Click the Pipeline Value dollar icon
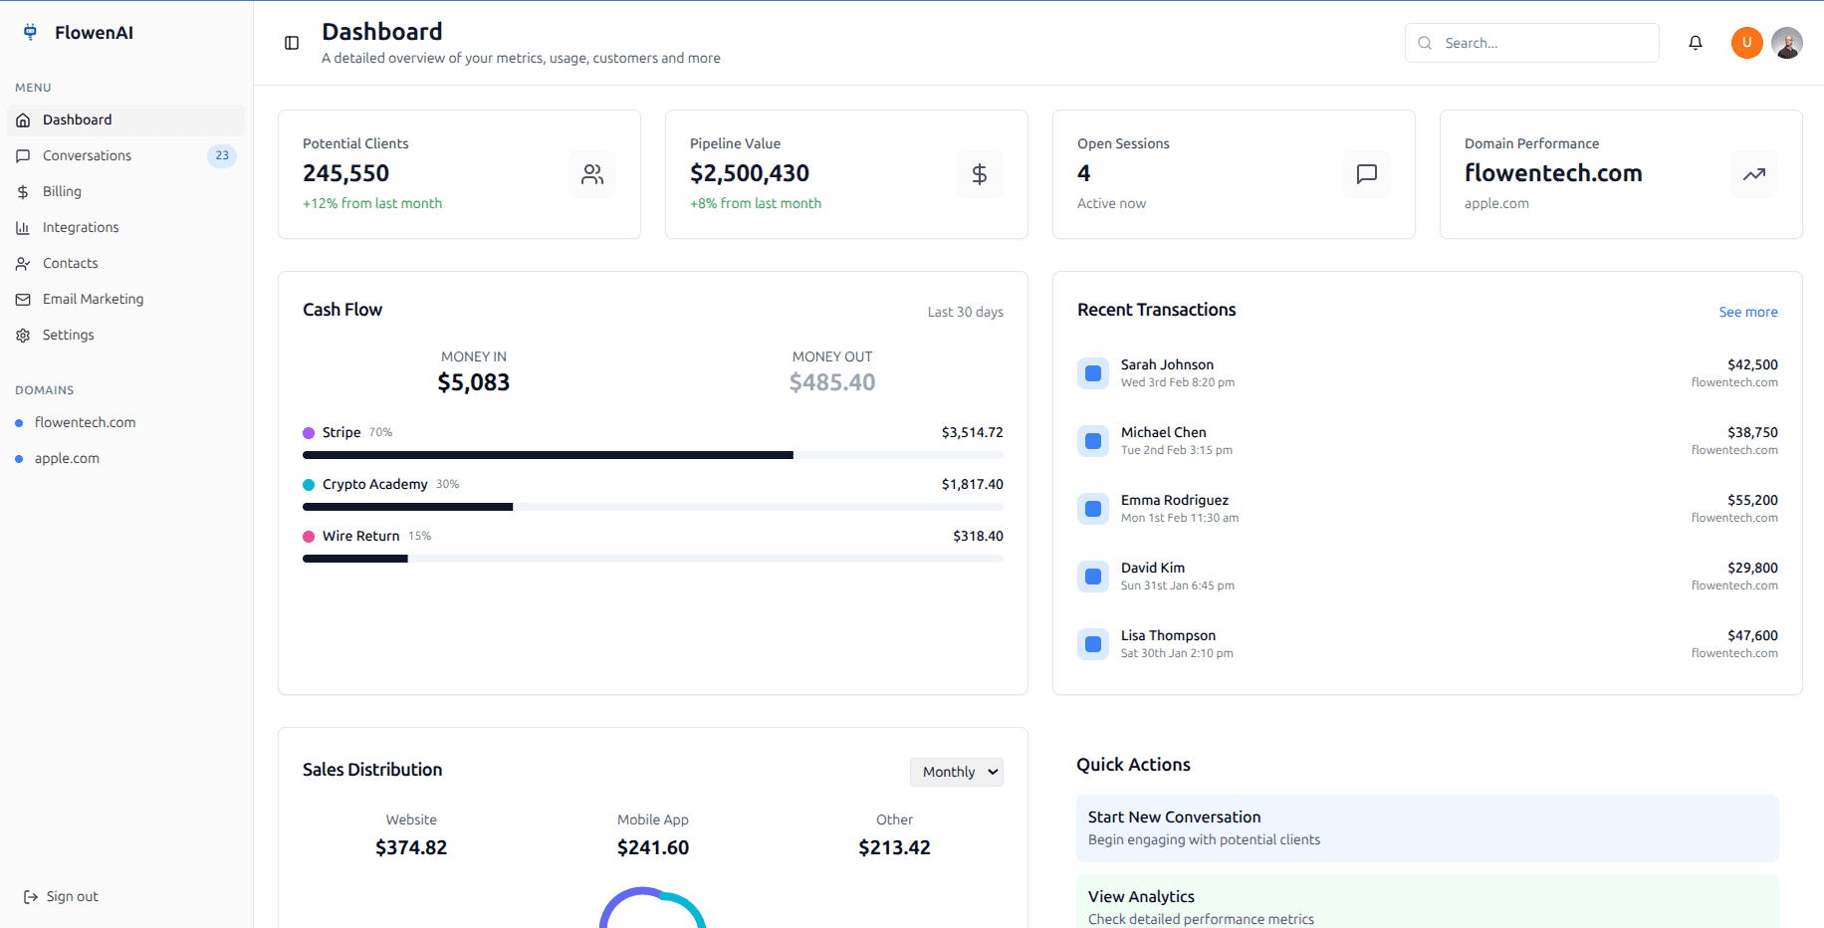This screenshot has width=1824, height=928. pos(980,174)
